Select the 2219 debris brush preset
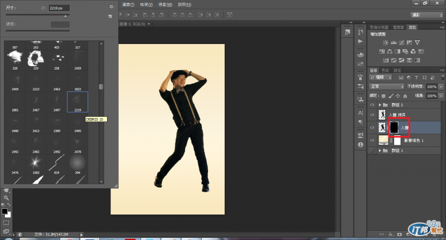 (77, 102)
